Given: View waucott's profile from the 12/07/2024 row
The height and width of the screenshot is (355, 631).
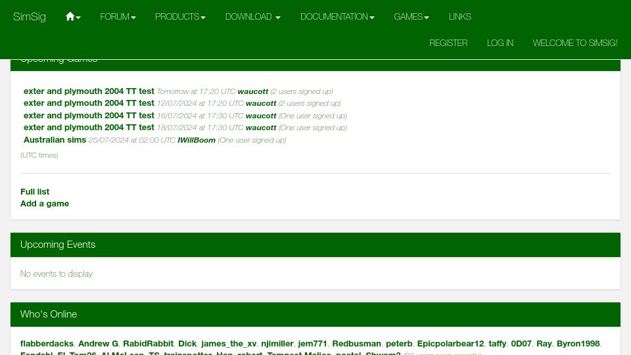Looking at the screenshot, I should click(x=261, y=103).
